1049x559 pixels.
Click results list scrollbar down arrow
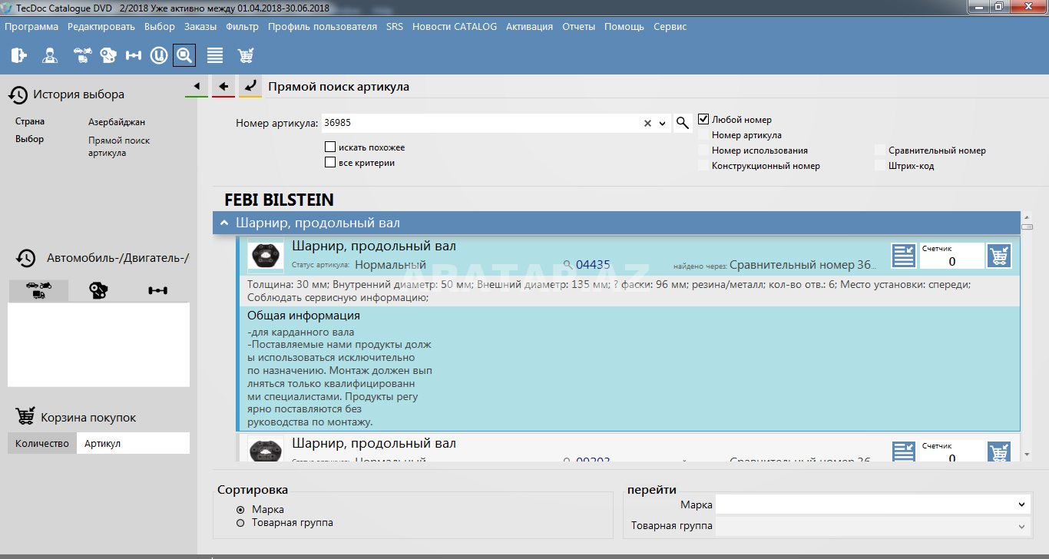1027,455
